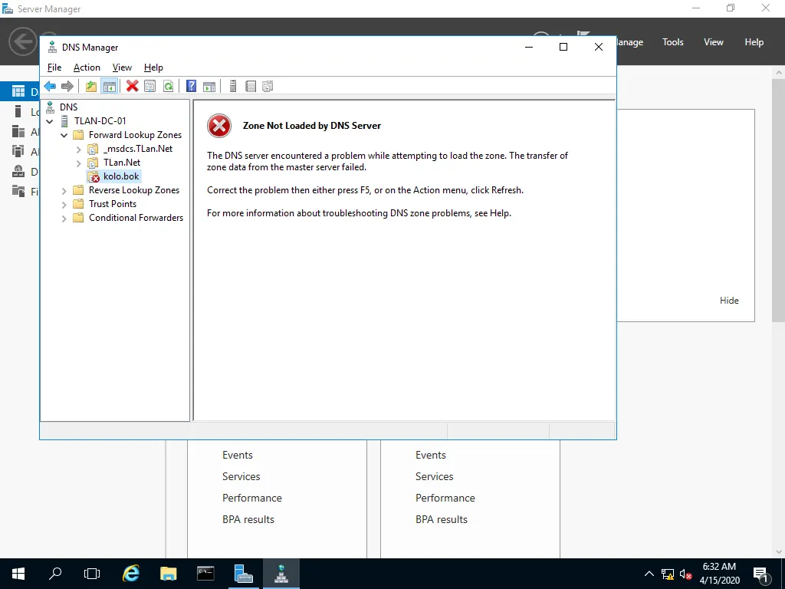
Task: Collapse the TLAN-DC-01 server node
Action: tap(50, 121)
